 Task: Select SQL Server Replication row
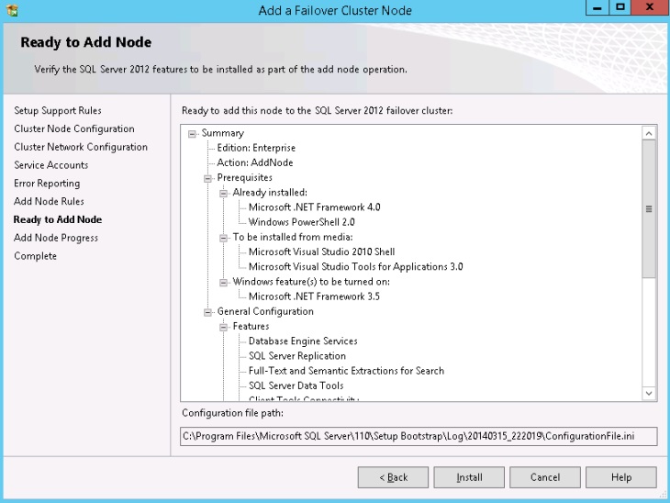point(297,356)
